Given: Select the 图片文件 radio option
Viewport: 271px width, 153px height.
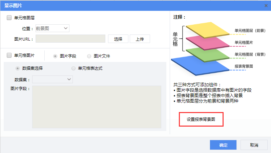Looking at the screenshot, I should [x=89, y=56].
